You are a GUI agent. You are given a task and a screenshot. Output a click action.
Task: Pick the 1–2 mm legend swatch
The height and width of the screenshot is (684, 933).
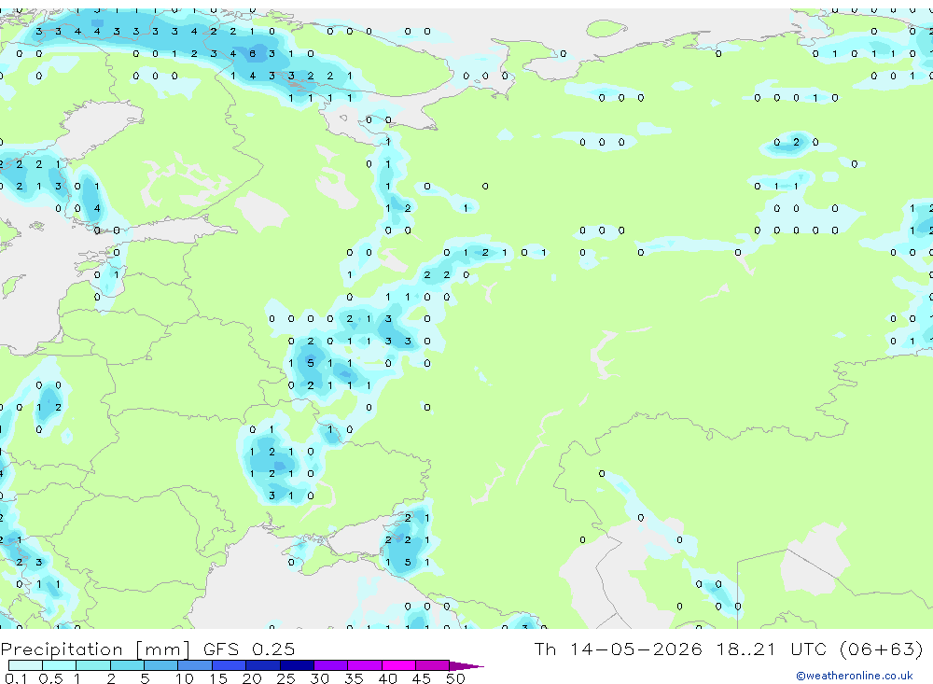click(x=92, y=665)
